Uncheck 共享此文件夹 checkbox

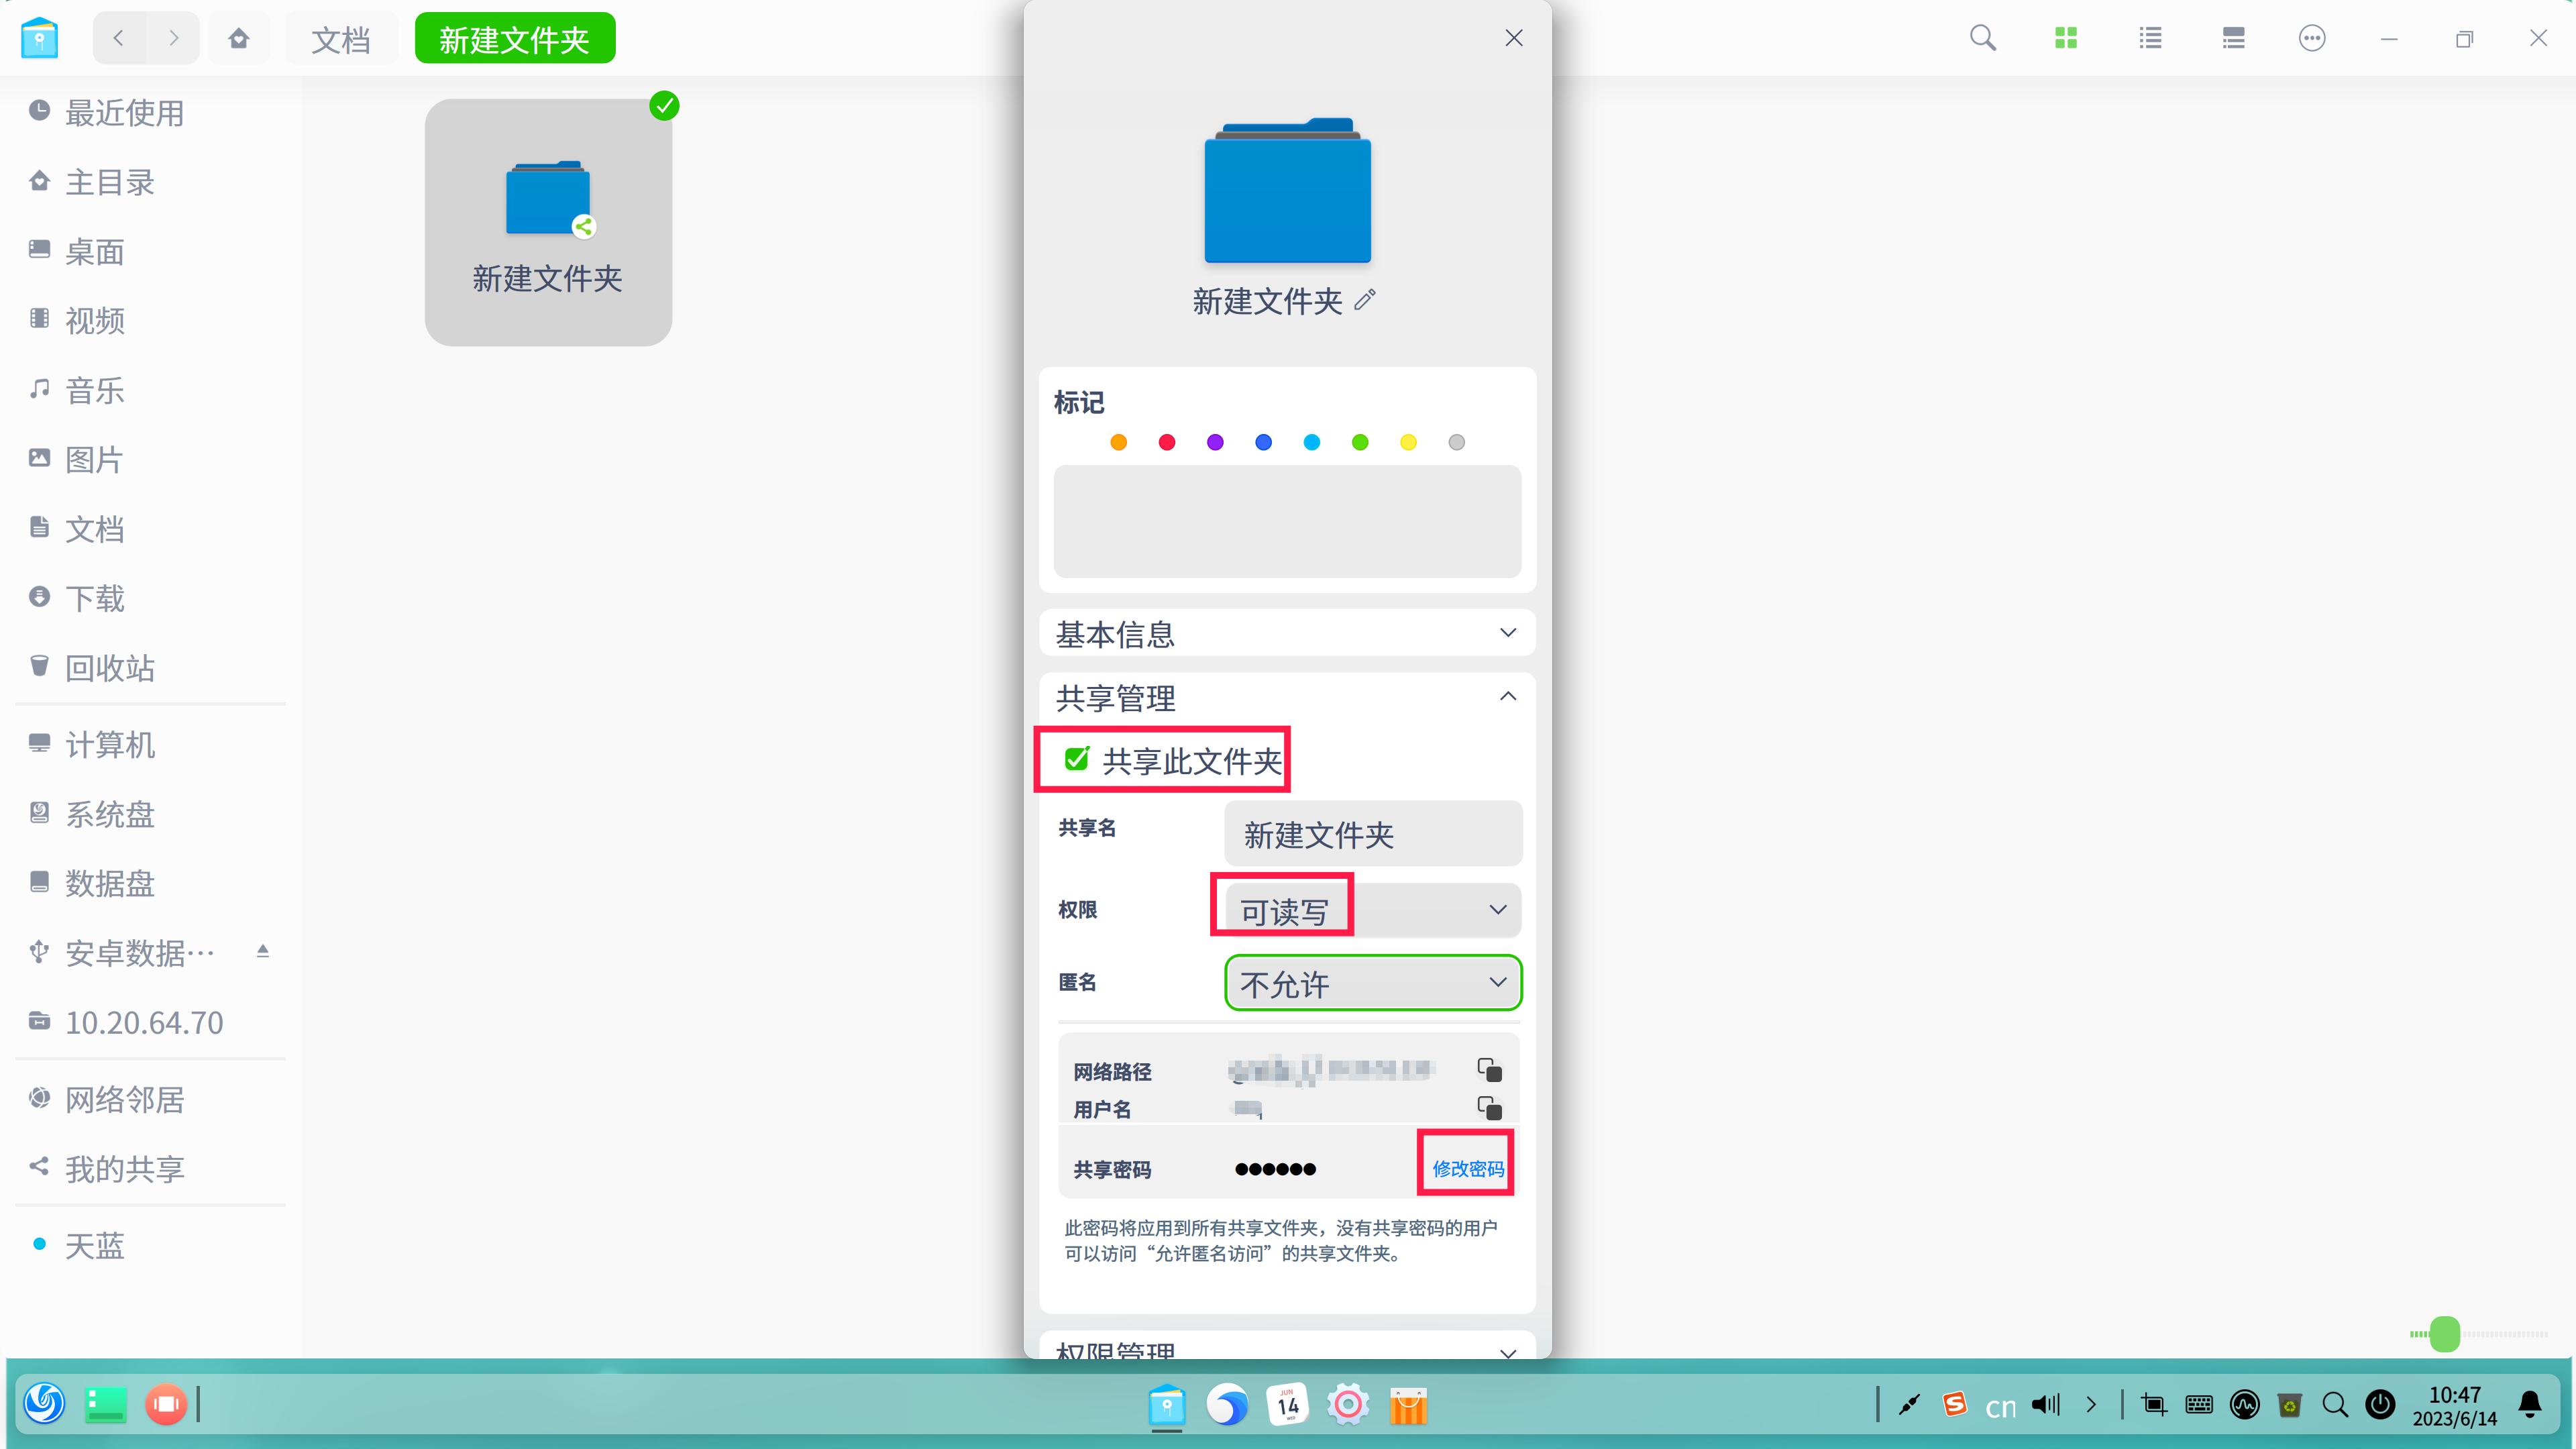(1077, 759)
